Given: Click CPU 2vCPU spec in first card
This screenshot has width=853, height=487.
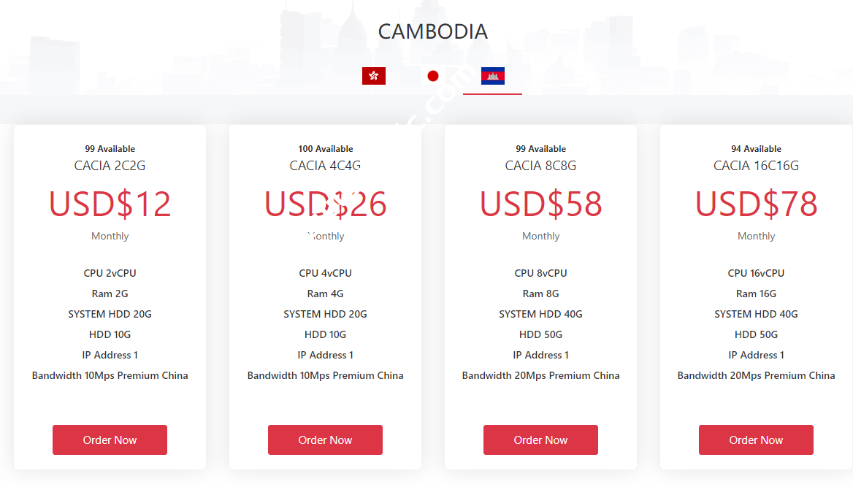Looking at the screenshot, I should click(x=110, y=273).
